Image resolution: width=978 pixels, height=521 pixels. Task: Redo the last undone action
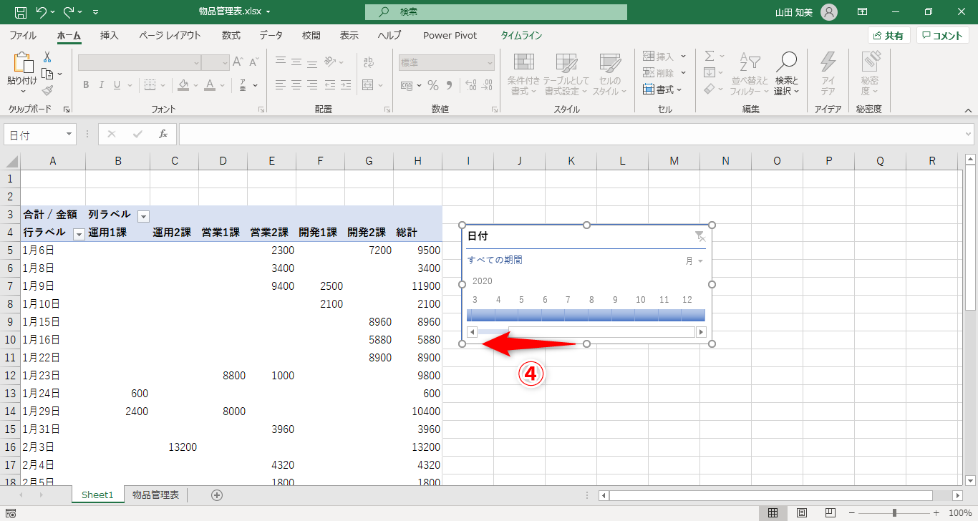click(x=69, y=12)
